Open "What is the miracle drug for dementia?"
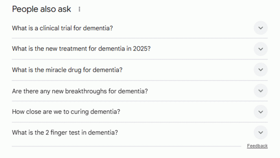This screenshot has height=158, width=280. pos(67,70)
